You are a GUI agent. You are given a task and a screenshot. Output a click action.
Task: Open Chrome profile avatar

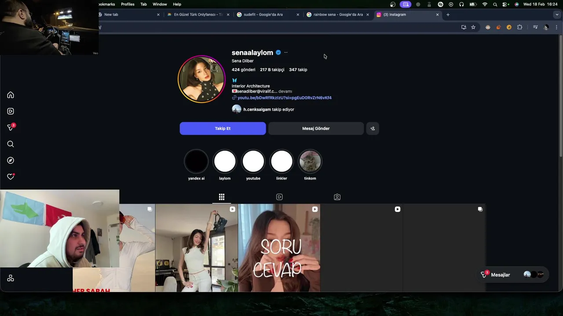click(x=546, y=27)
